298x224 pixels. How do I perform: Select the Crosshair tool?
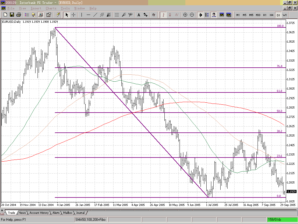click(x=74, y=15)
